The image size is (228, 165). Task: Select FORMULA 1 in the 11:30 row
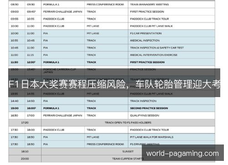tap(51, 62)
